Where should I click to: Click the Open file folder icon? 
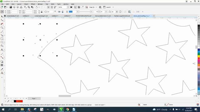[x=5, y=7]
